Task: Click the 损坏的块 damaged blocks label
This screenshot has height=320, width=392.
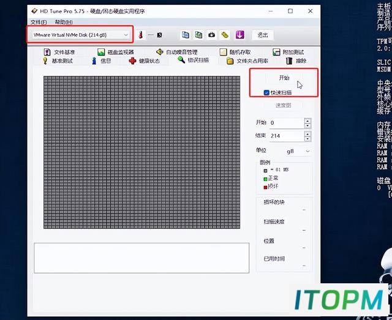Action: (x=274, y=202)
